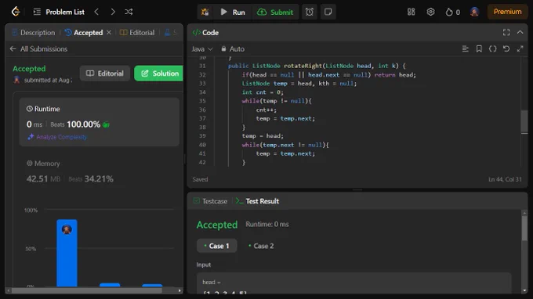Open the timer alarm clock icon
Viewport: 533px width, 299px height.
[x=310, y=12]
